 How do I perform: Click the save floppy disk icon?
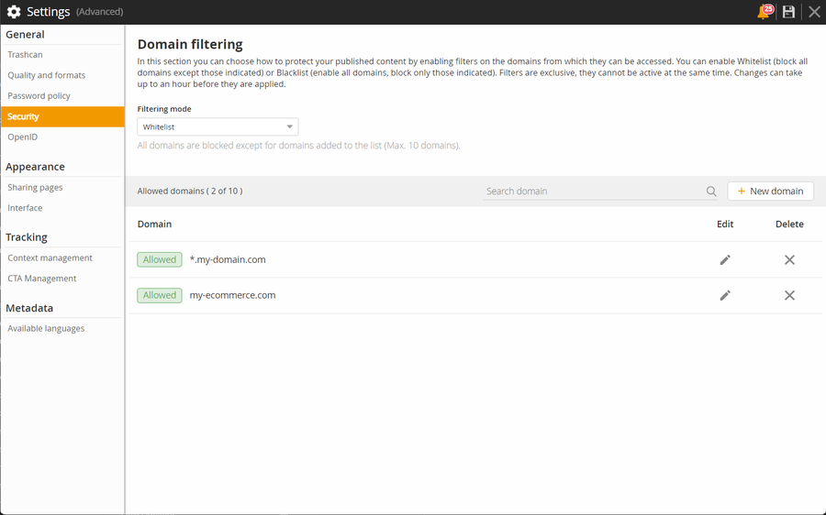tap(788, 12)
